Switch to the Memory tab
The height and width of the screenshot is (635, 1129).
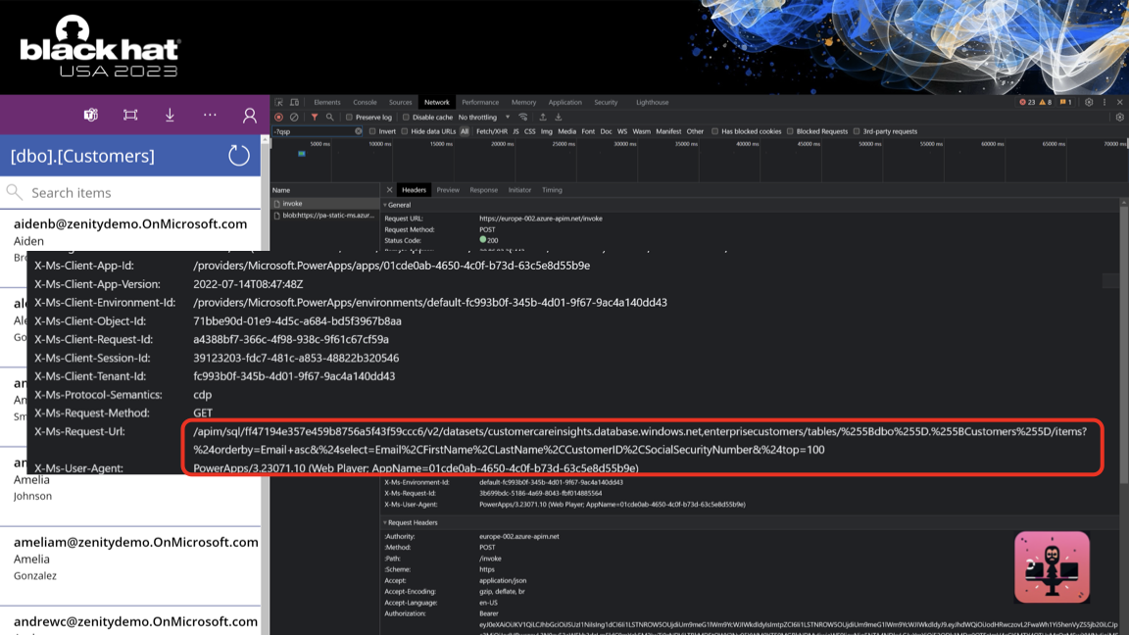523,102
